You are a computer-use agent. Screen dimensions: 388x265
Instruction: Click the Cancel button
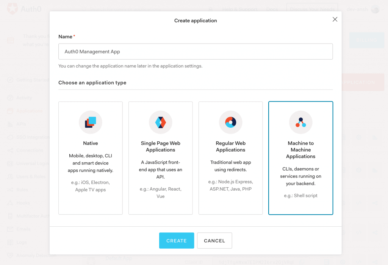tap(214, 241)
